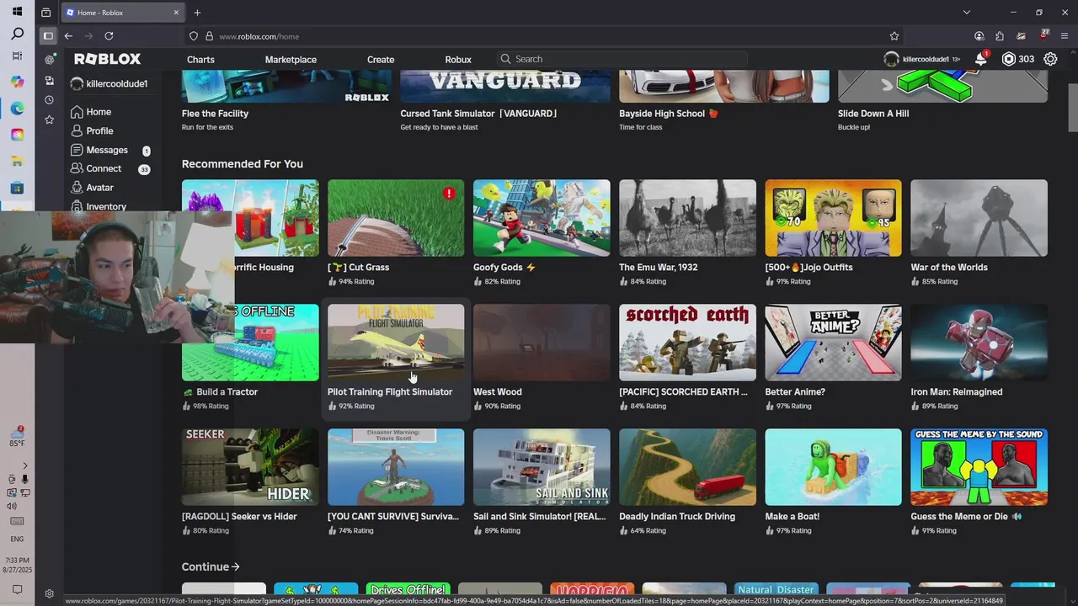Open Scorched Earth game thumbnail
1078x606 pixels.
click(687, 343)
